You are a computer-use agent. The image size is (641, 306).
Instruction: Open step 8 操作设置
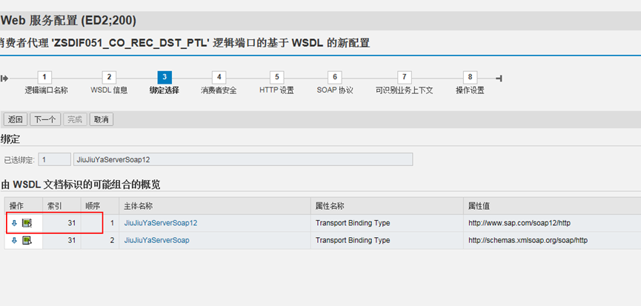(x=470, y=77)
